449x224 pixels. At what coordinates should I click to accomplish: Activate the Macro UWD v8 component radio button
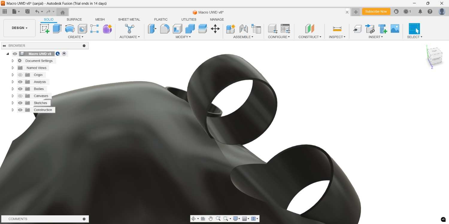64,54
